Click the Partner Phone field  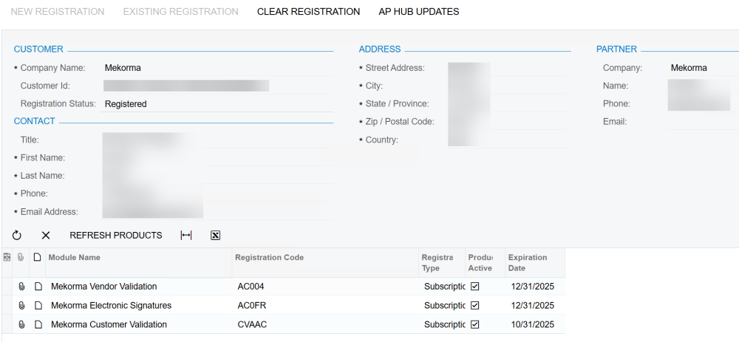coord(704,103)
